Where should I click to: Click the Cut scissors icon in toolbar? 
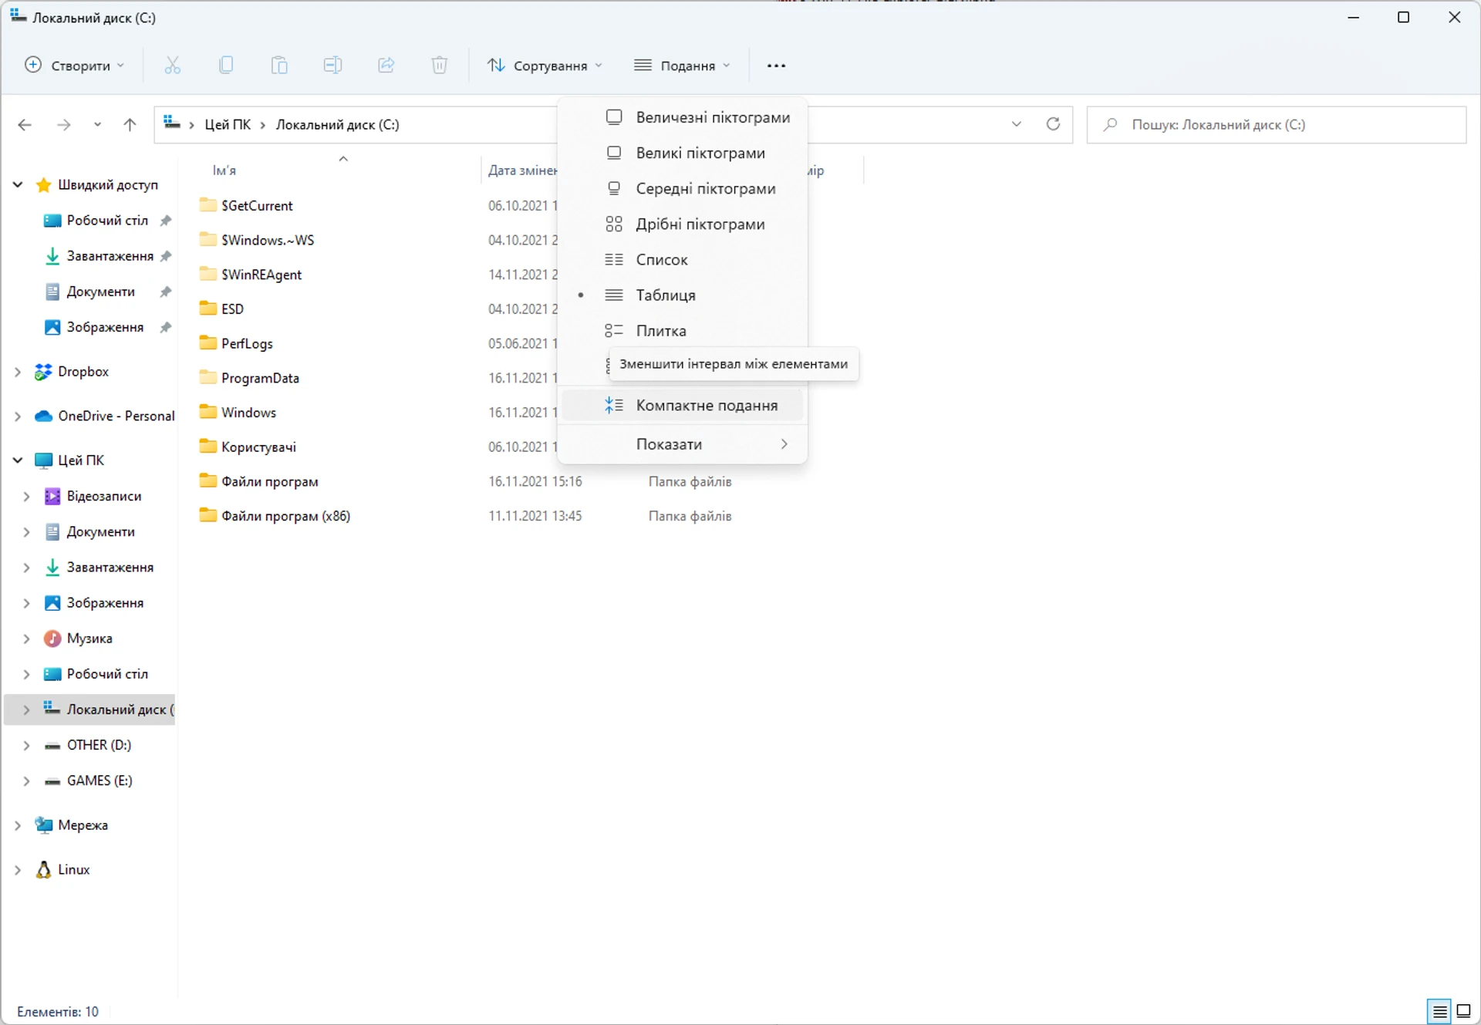click(172, 66)
